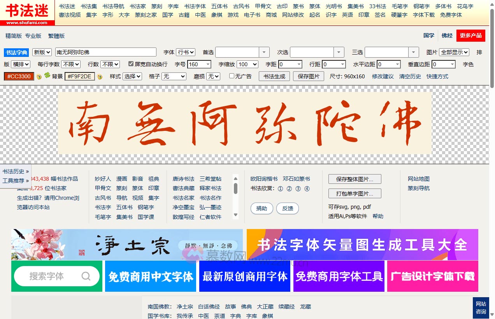The height and width of the screenshot is (319, 495).
Task: Click circled number ② under 书法欣赏
Action: click(290, 189)
